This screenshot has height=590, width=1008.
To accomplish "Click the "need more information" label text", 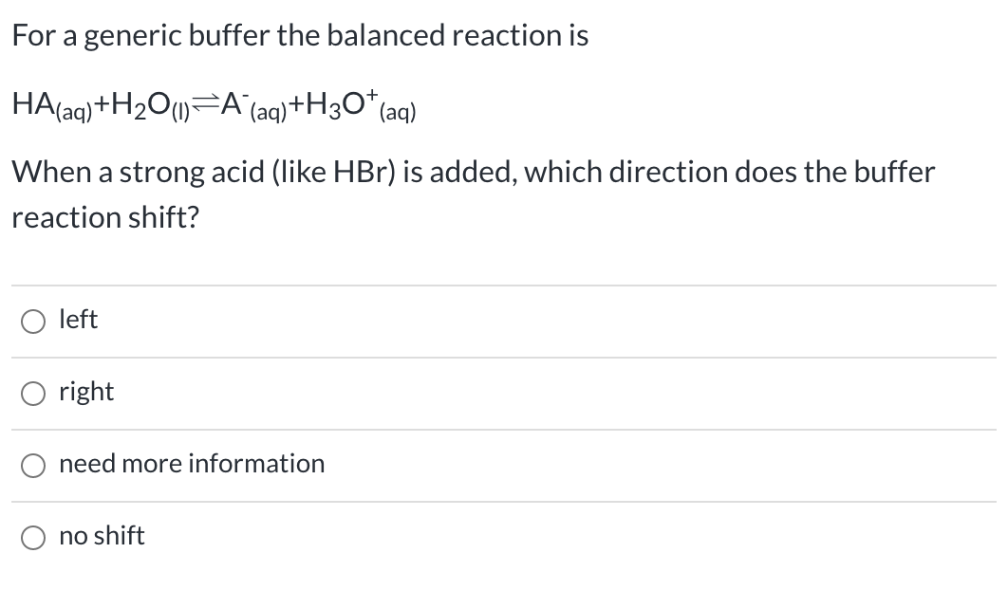I will pos(191,464).
